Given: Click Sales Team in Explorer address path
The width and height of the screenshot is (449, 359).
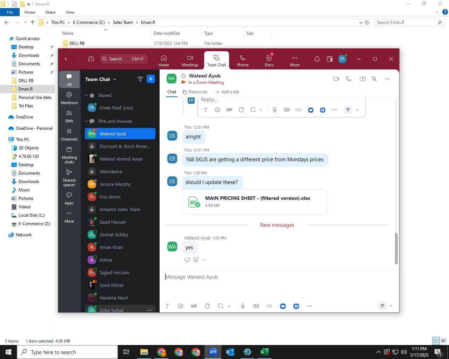Looking at the screenshot, I should (x=123, y=22).
